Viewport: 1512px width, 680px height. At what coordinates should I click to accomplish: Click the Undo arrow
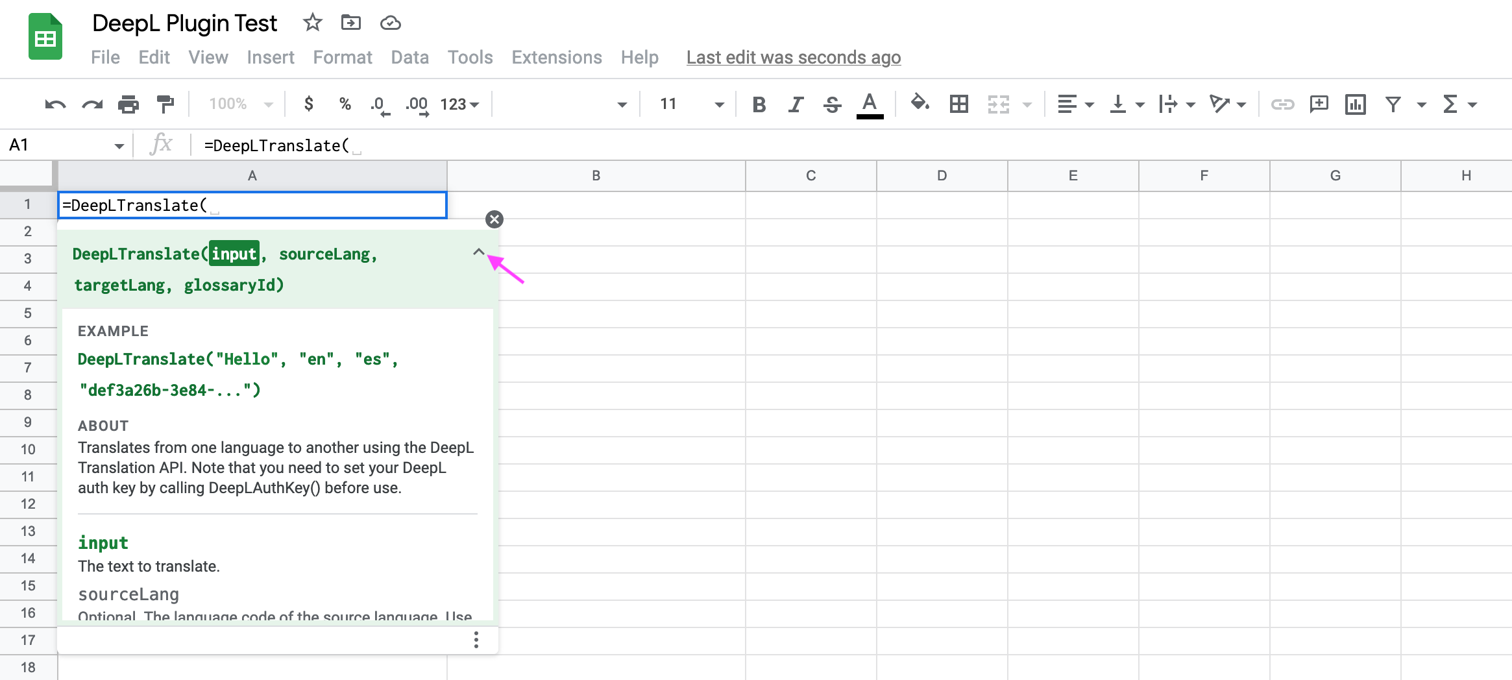[55, 104]
